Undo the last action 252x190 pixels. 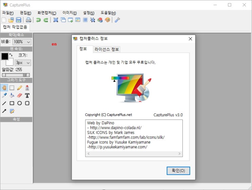click(38, 20)
